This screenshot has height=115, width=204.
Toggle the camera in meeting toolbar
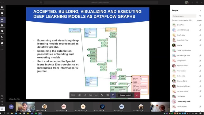[80, 95]
